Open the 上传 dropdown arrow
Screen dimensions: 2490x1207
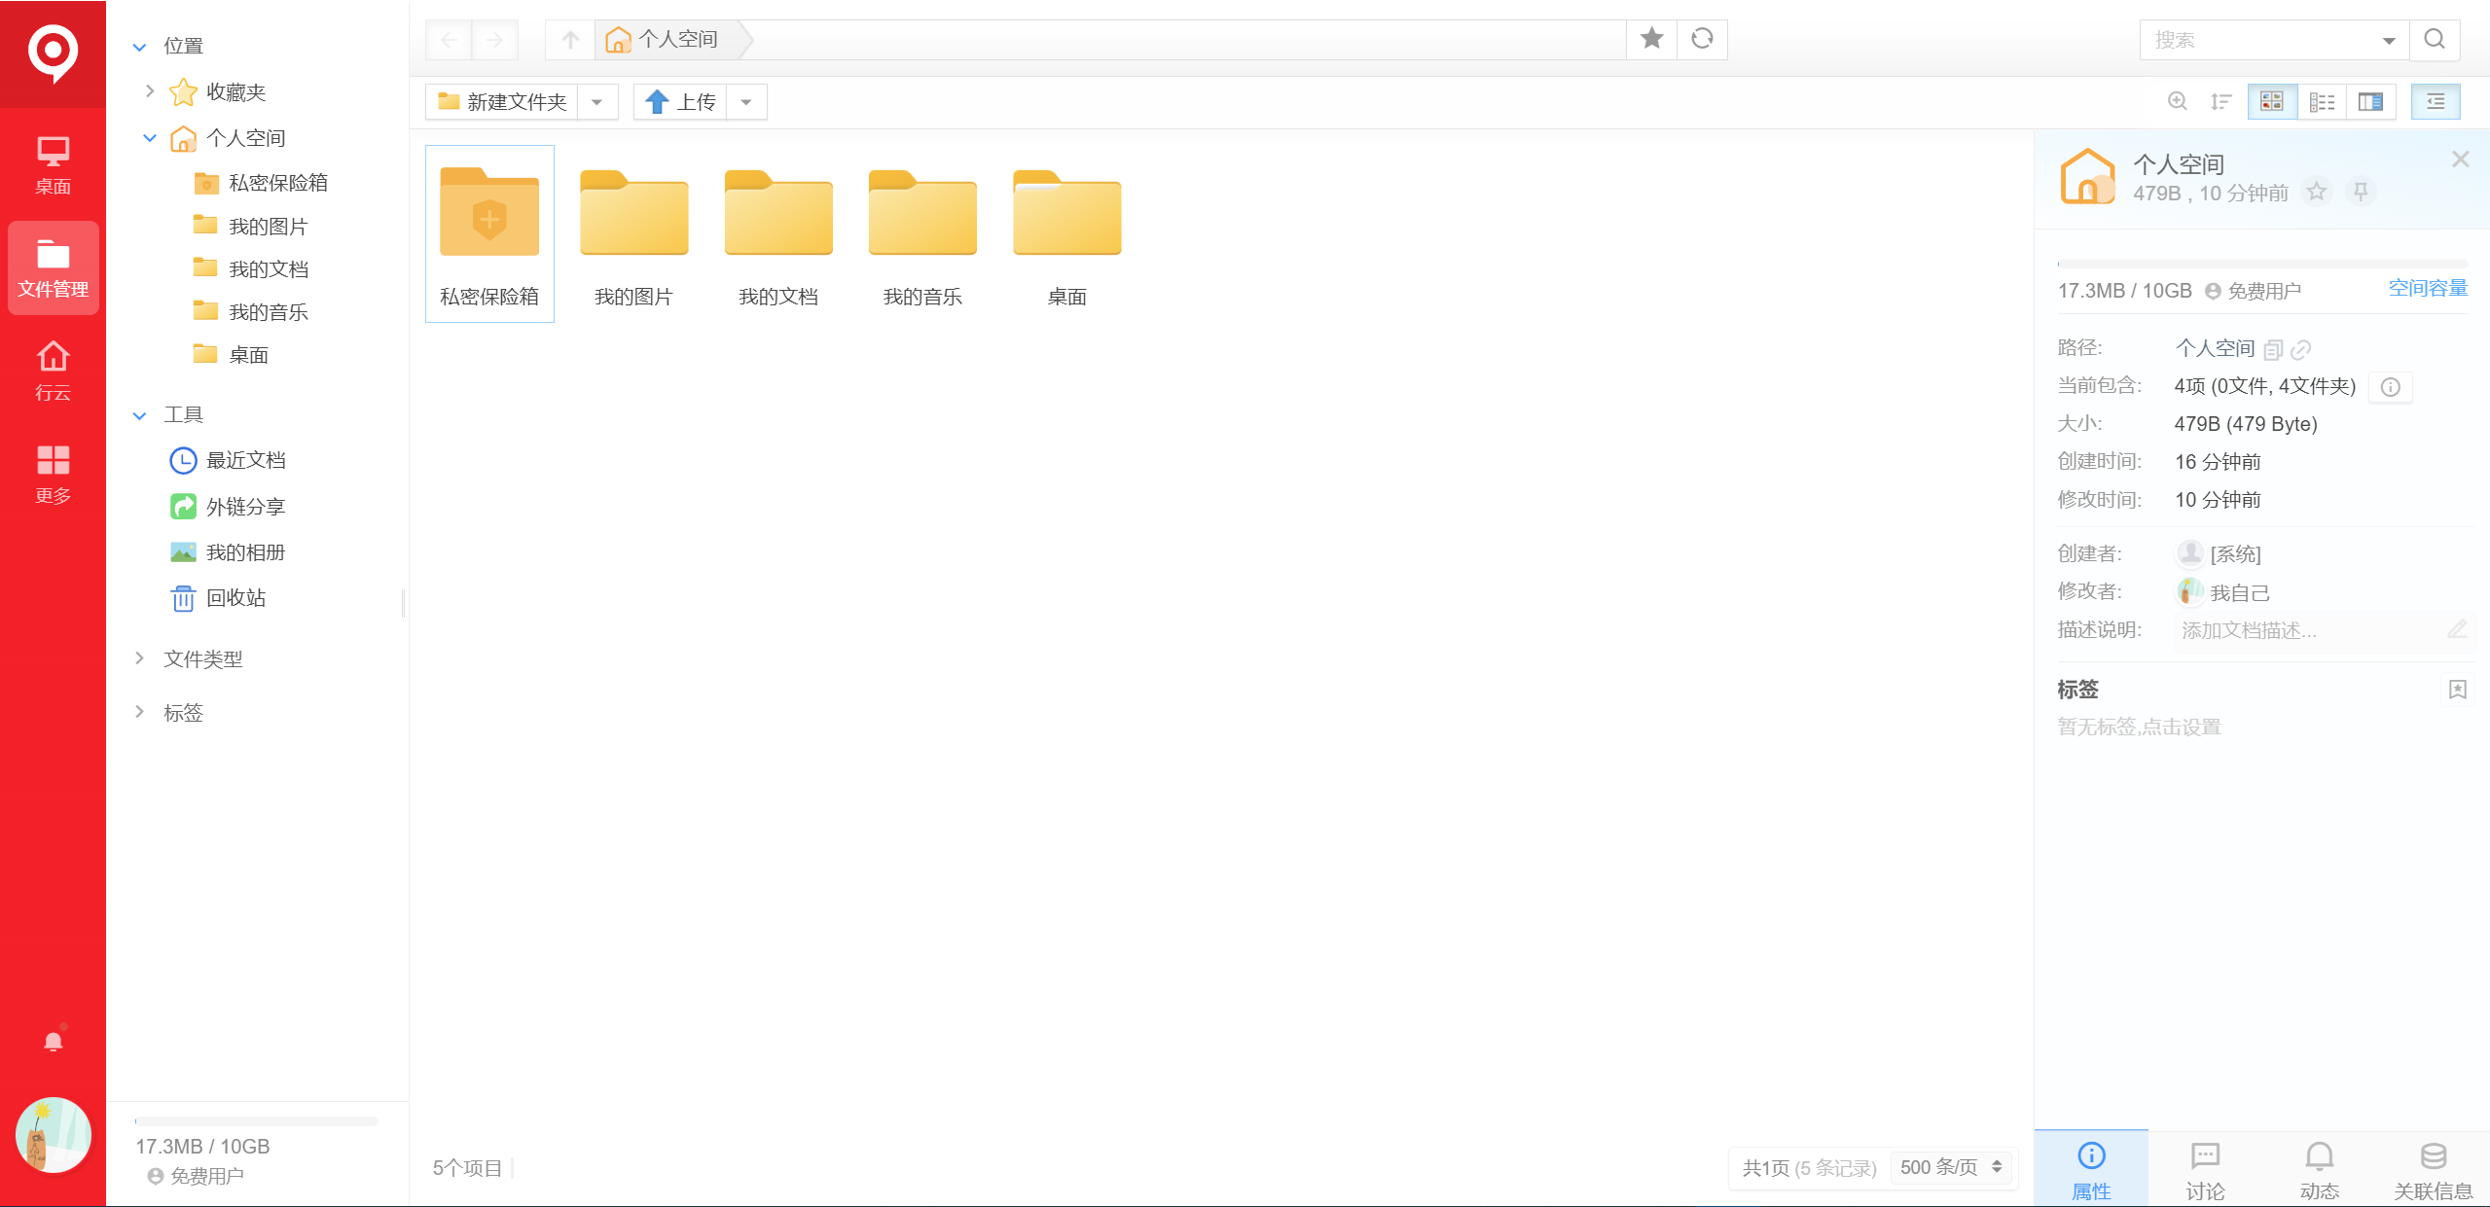pos(746,102)
